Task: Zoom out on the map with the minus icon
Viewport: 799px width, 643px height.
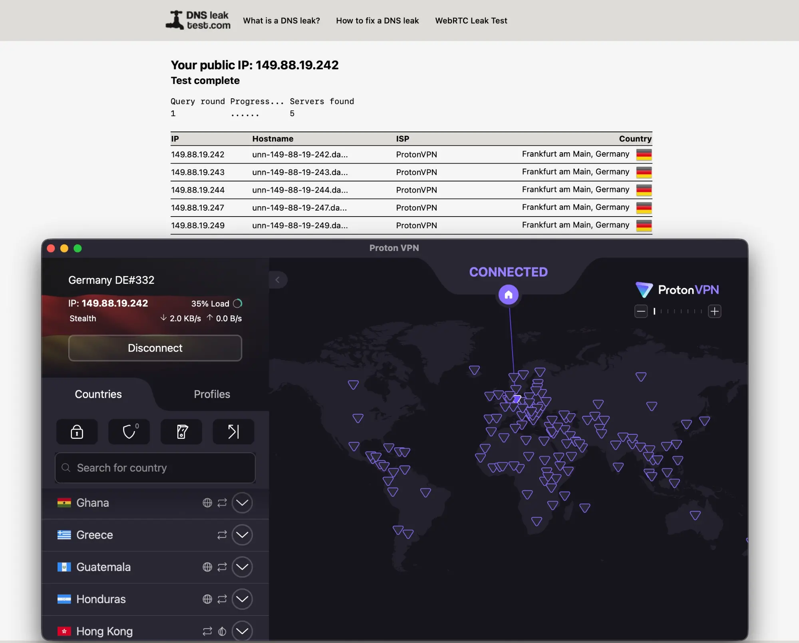Action: click(641, 311)
